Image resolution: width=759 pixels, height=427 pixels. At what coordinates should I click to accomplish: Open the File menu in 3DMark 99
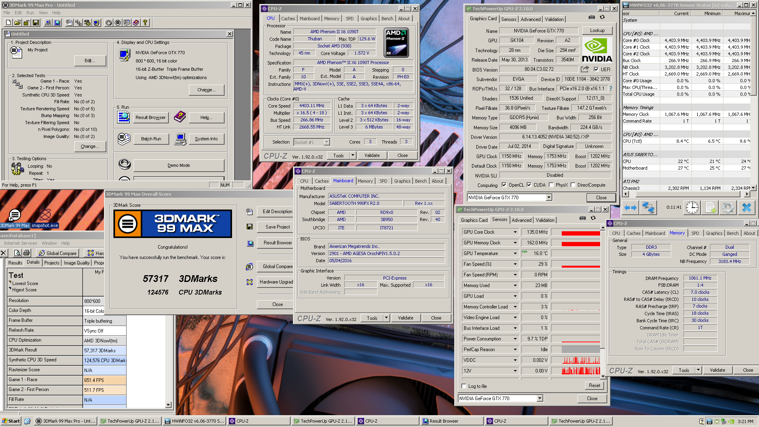[x=7, y=13]
